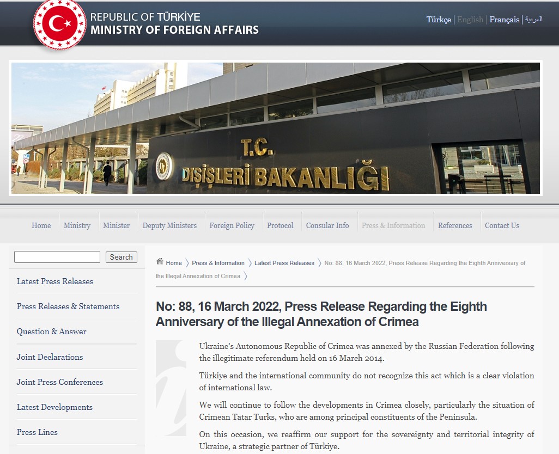Open Question & Answer sidebar link

(51, 332)
